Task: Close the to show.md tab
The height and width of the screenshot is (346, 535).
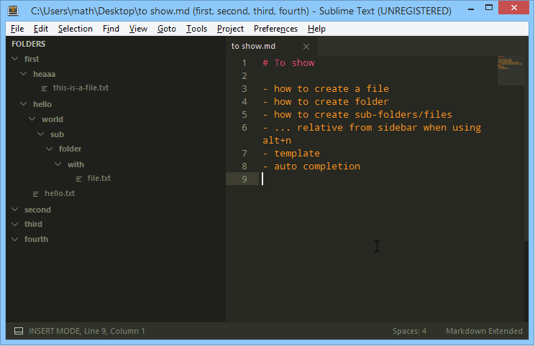Action: click(306, 47)
